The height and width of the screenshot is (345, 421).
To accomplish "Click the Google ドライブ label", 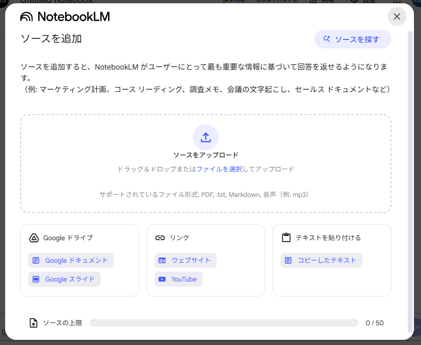I will tap(68, 238).
